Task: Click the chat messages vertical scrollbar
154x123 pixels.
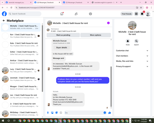Action: click(111, 87)
